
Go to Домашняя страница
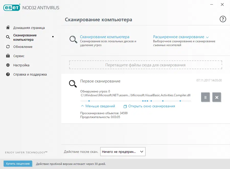coord(29,28)
